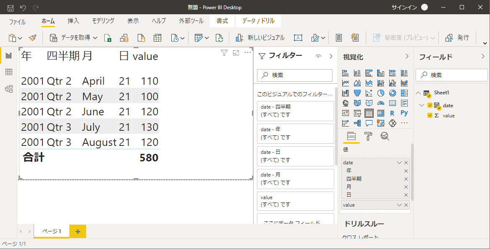The image size is (490, 249).
Task: Click the refresh data icon
Action: click(x=219, y=38)
